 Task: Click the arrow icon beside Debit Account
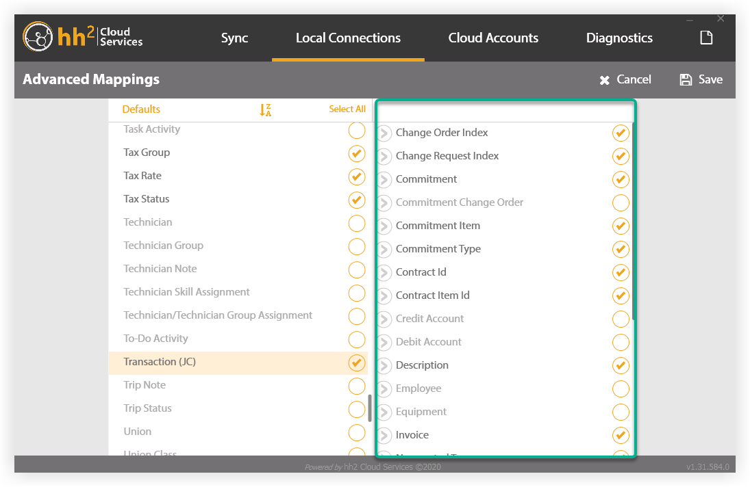click(384, 343)
